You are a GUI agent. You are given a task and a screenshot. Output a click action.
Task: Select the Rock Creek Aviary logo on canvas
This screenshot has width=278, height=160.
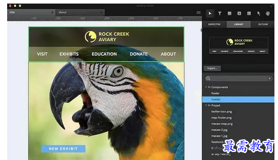(x=107, y=37)
